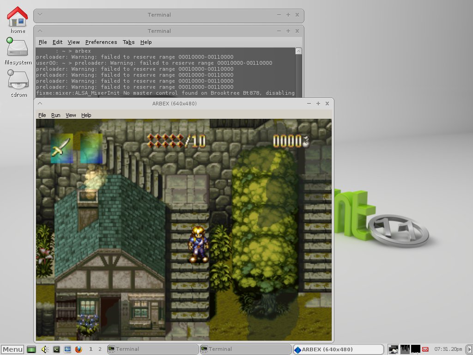Open window menu arrow of ARBEX title bar
The width and height of the screenshot is (473, 355).
(x=40, y=103)
